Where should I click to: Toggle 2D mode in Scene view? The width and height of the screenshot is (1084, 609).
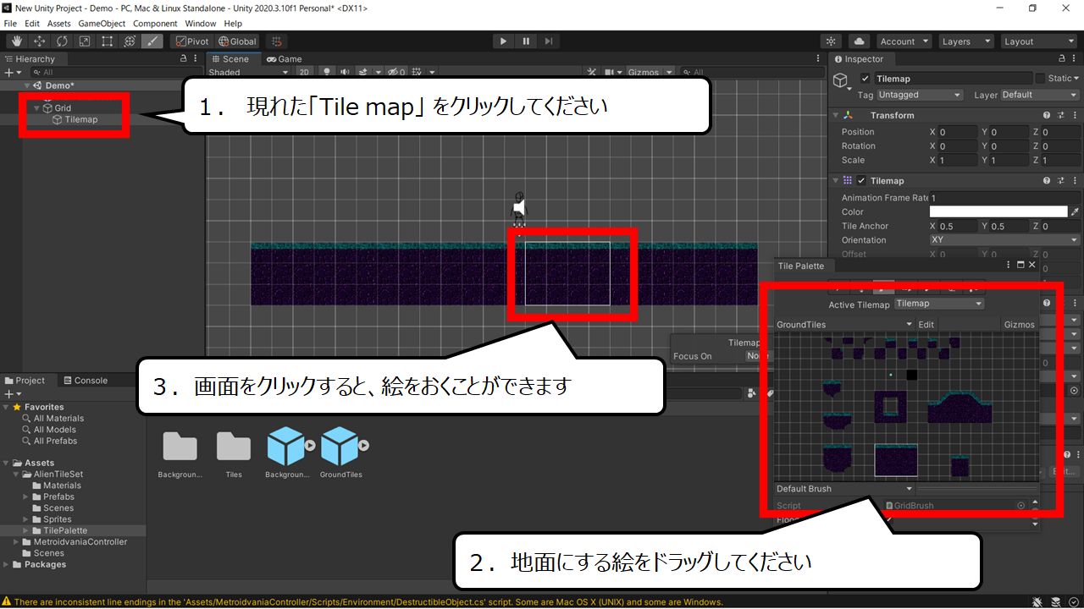click(304, 73)
